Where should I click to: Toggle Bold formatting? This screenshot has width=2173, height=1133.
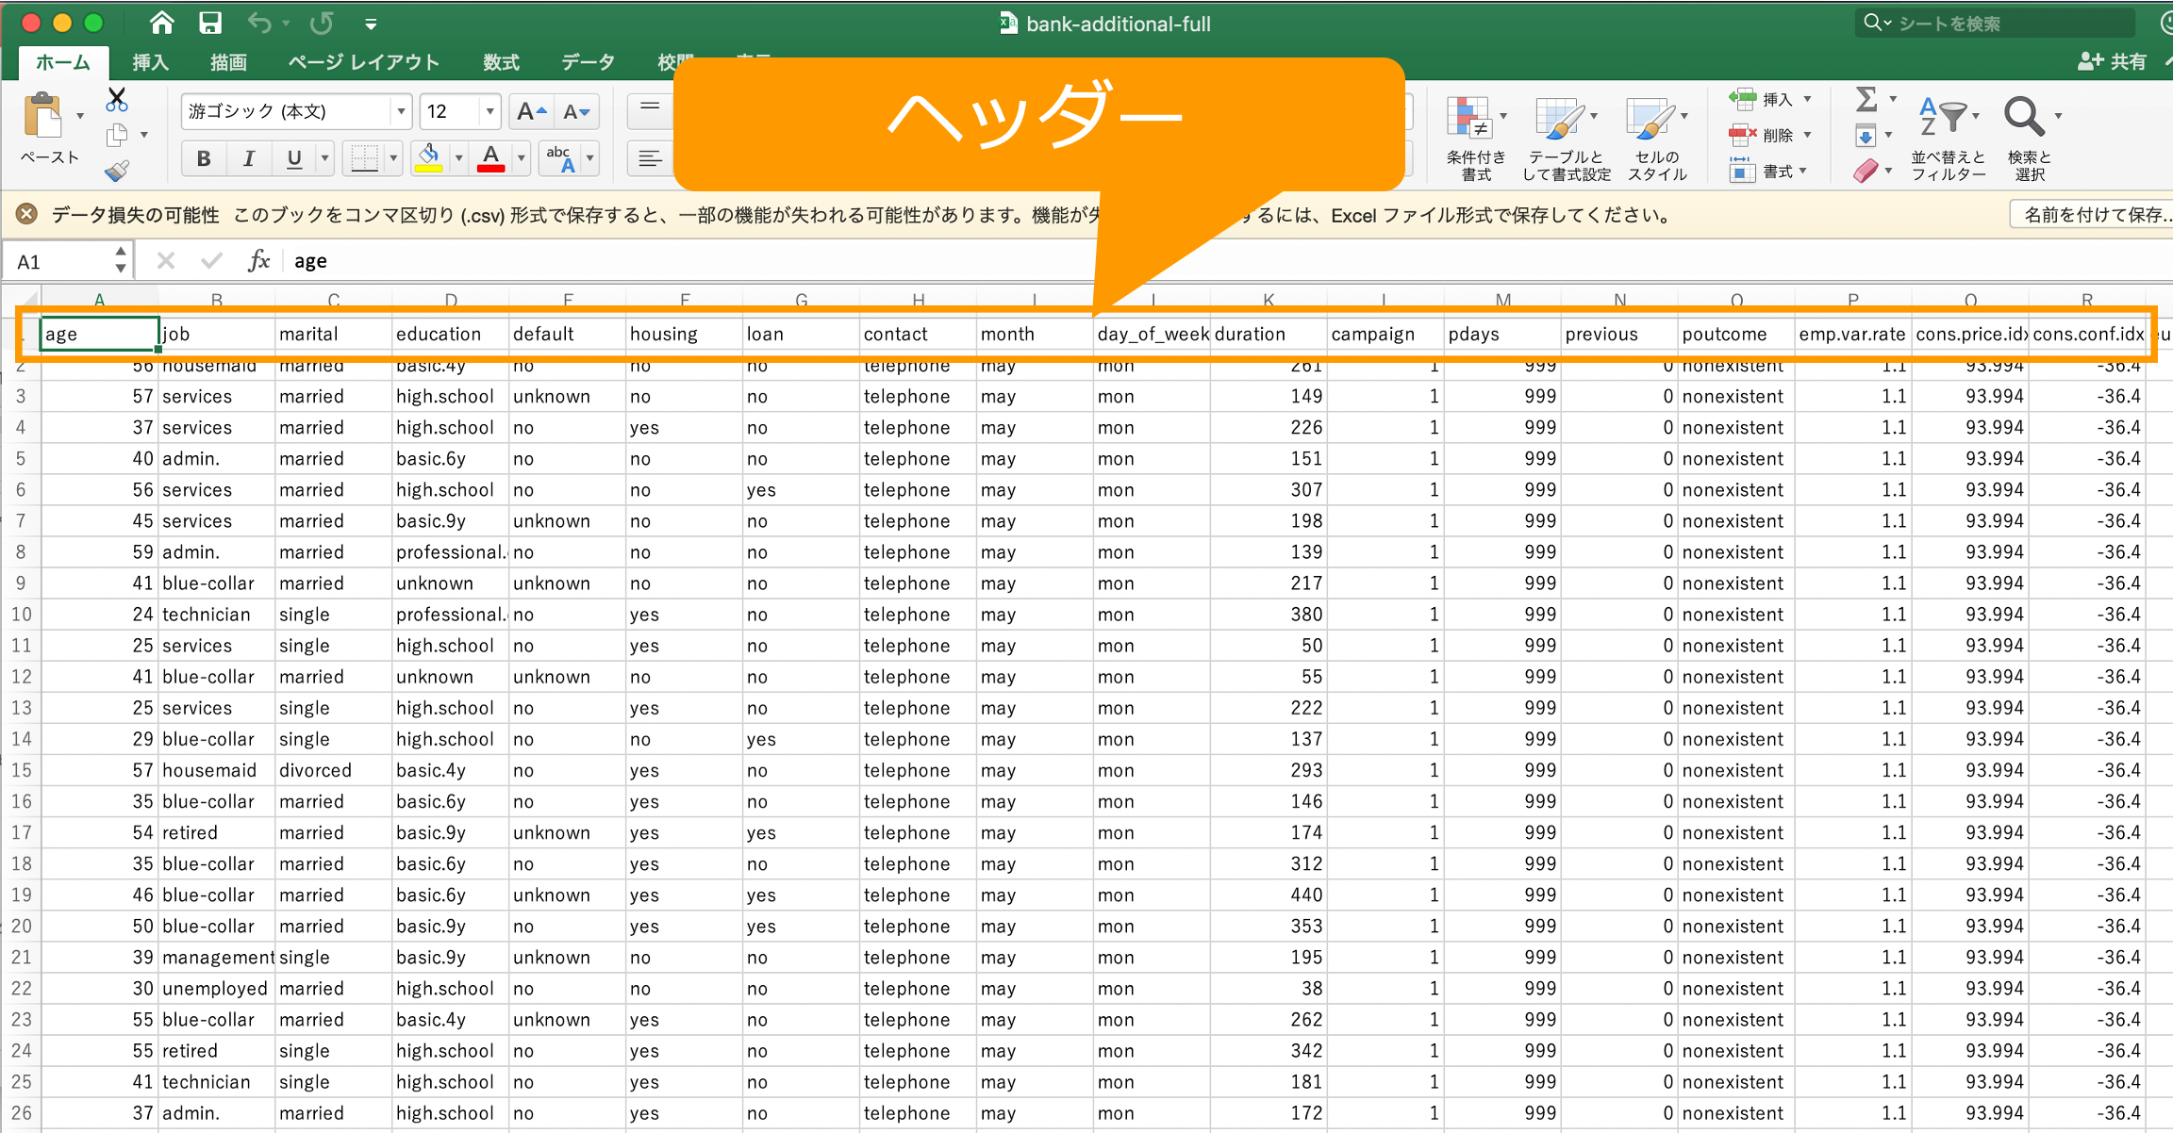pyautogui.click(x=203, y=158)
